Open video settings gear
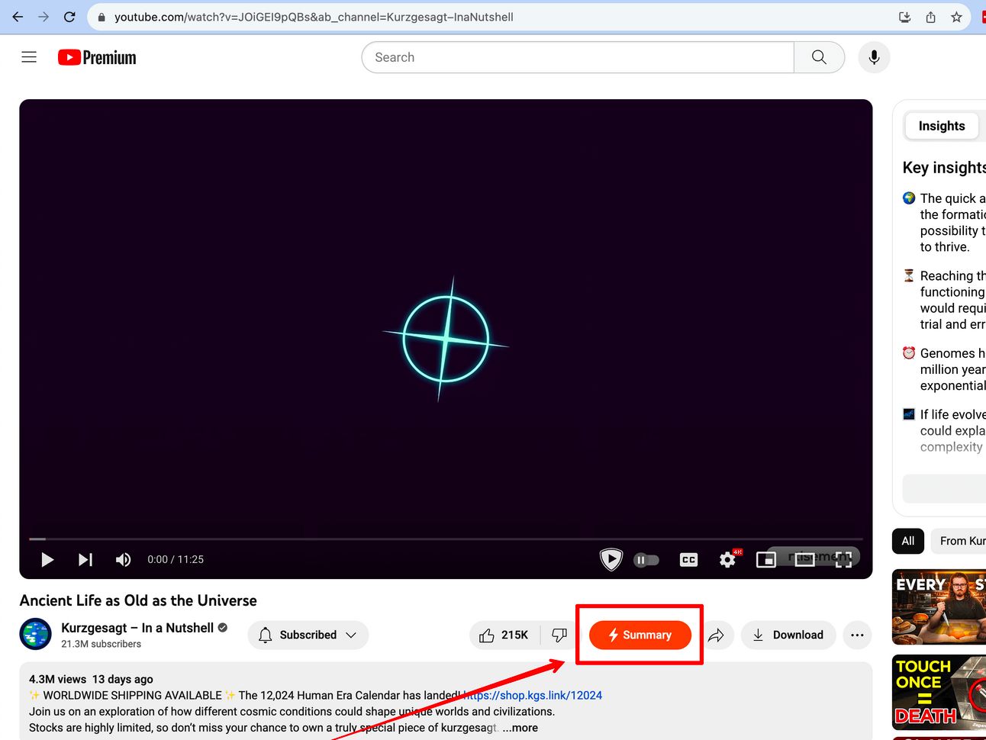This screenshot has width=986, height=740. pyautogui.click(x=728, y=560)
